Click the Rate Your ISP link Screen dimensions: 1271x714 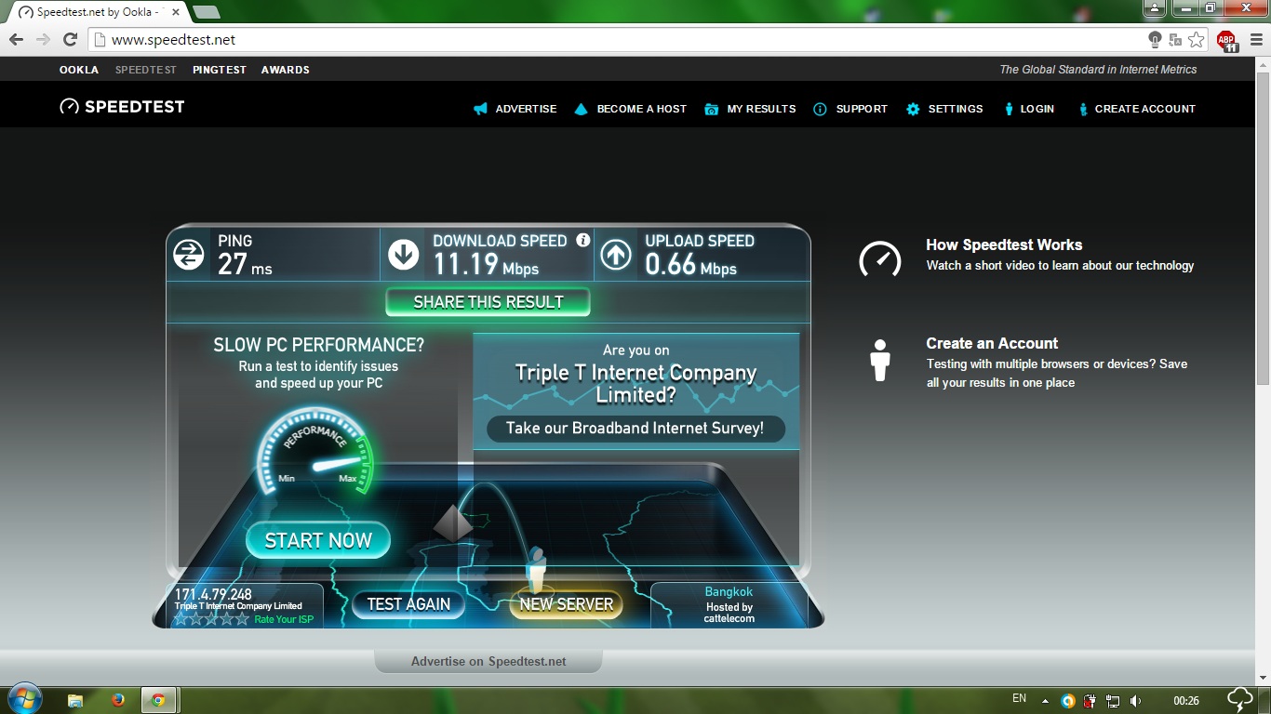284,619
